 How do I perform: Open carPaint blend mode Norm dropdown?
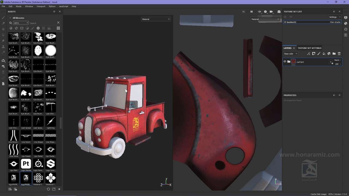tap(338, 60)
